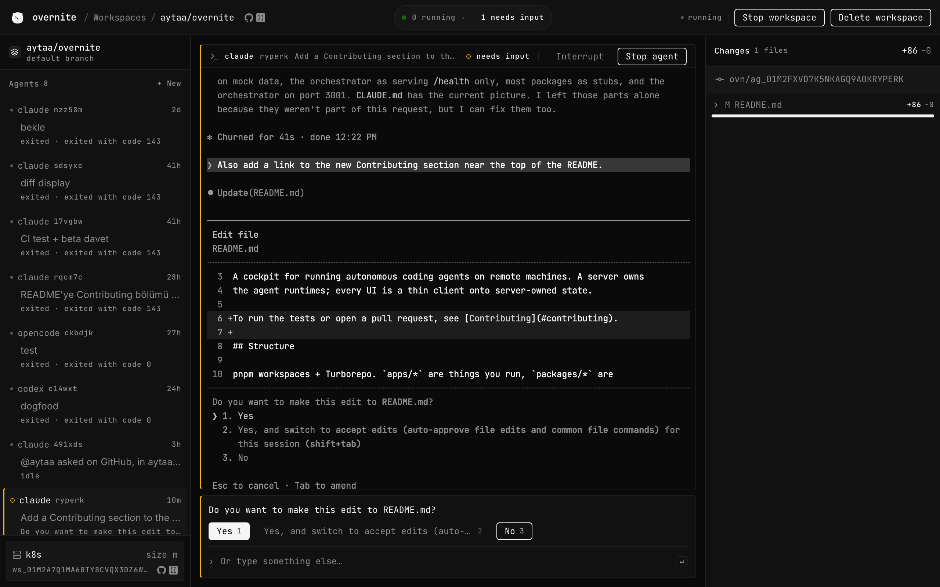Click 'size m' in the k8s card
The height and width of the screenshot is (587, 940).
coord(162,555)
